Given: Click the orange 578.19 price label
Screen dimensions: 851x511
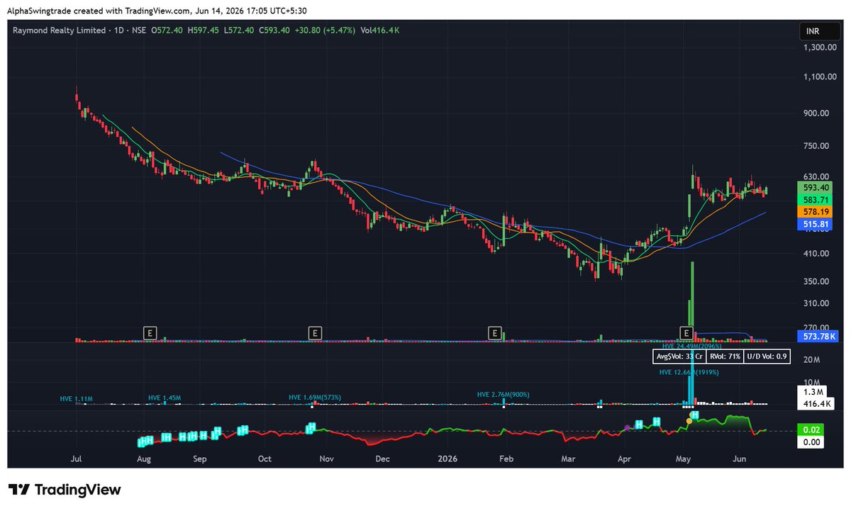Looking at the screenshot, I should [x=816, y=212].
